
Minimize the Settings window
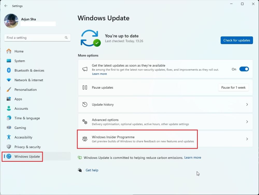tap(231, 4)
